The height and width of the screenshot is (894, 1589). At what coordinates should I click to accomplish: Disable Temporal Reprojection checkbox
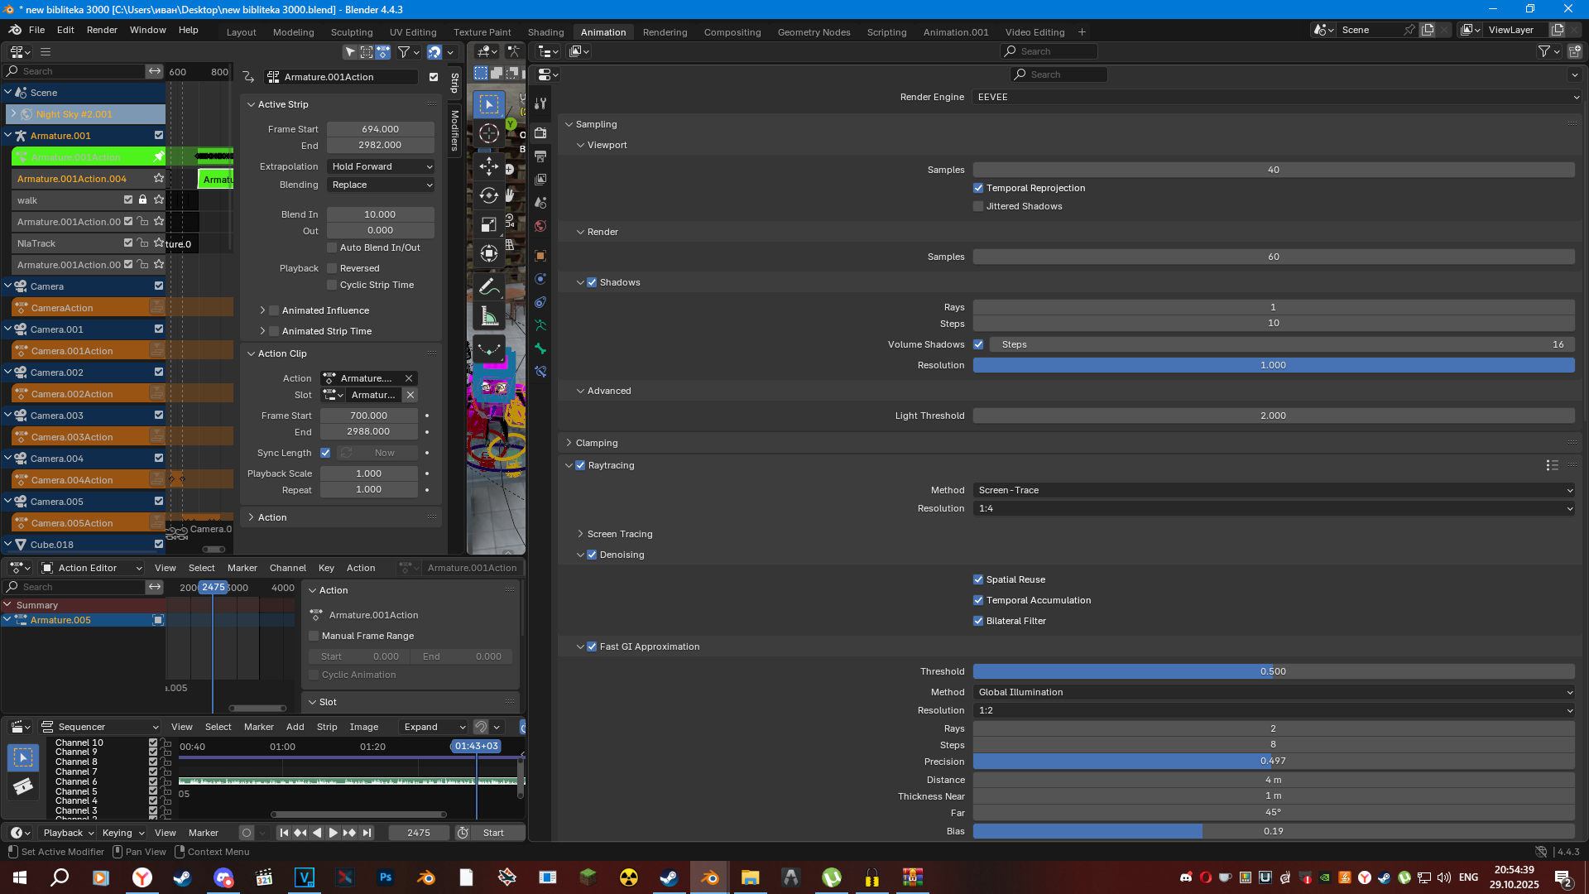(x=978, y=188)
